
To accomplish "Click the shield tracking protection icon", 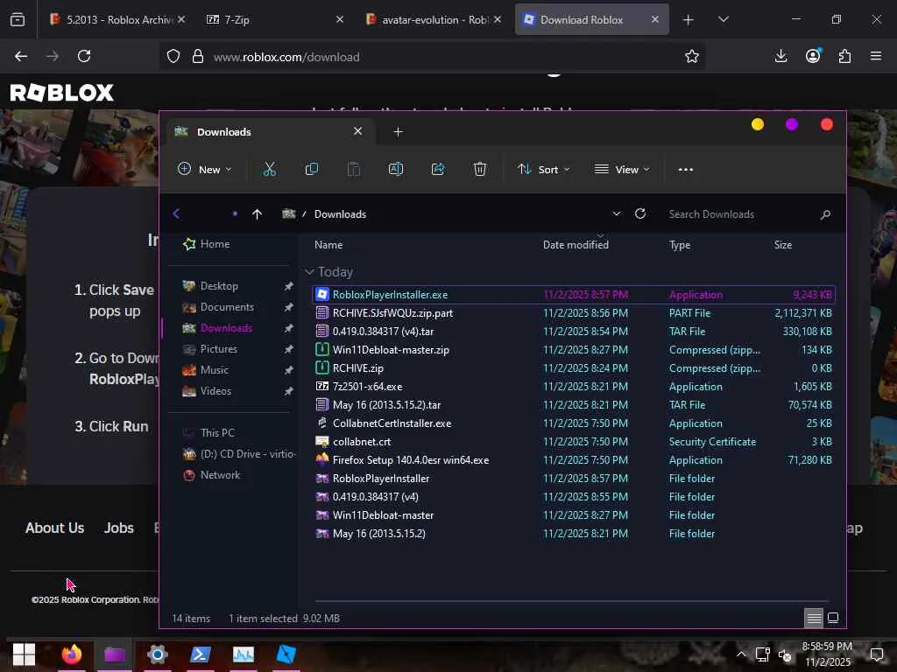I will pyautogui.click(x=173, y=57).
